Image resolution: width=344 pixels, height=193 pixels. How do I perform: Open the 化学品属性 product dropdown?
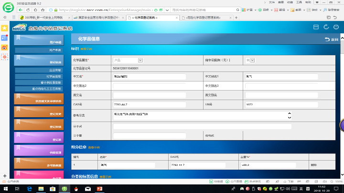pyautogui.click(x=128, y=60)
